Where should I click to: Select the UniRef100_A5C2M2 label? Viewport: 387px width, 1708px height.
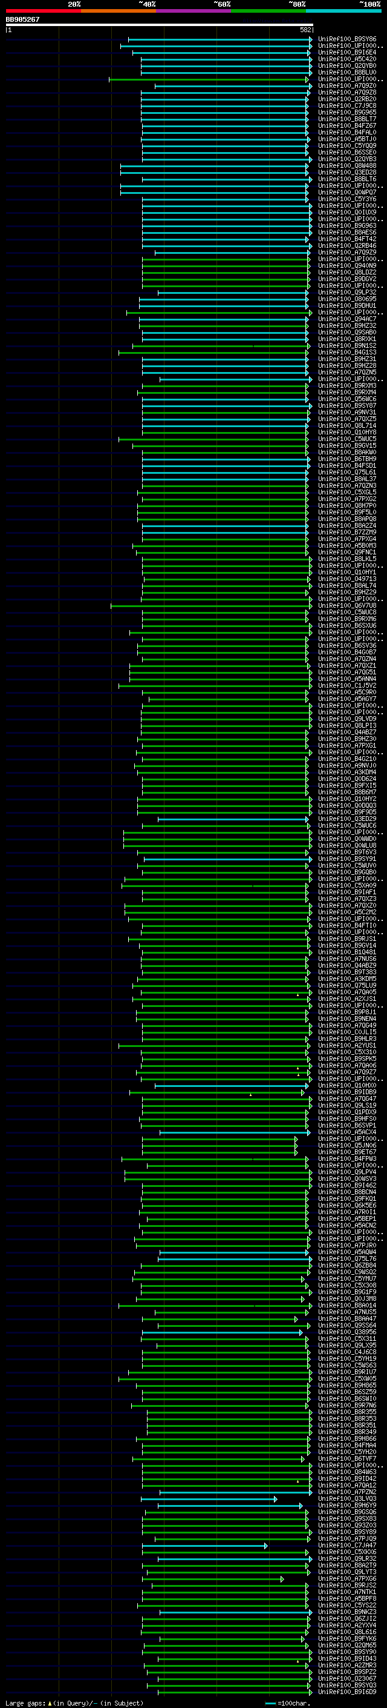[x=347, y=912]
